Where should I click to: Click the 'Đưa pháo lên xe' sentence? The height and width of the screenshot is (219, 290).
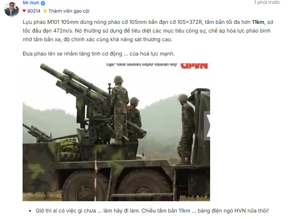click(99, 54)
